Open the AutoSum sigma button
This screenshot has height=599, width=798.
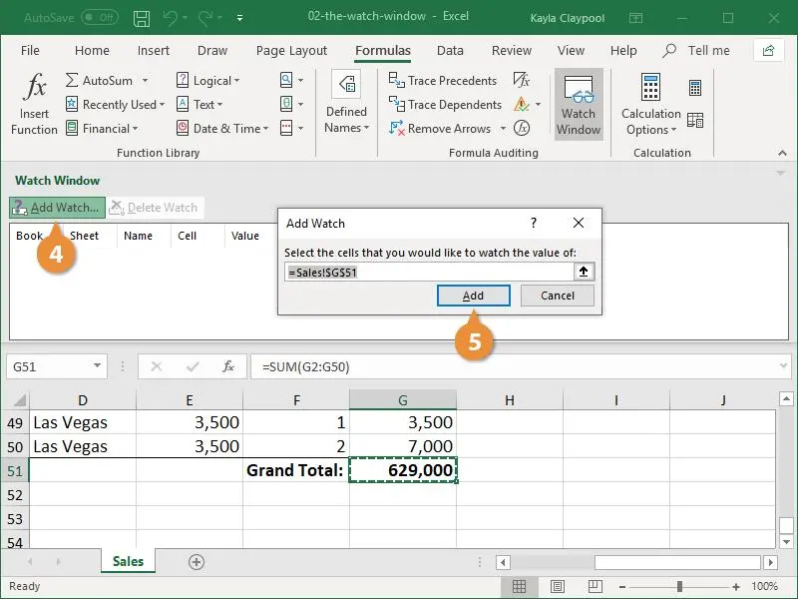[72, 81]
